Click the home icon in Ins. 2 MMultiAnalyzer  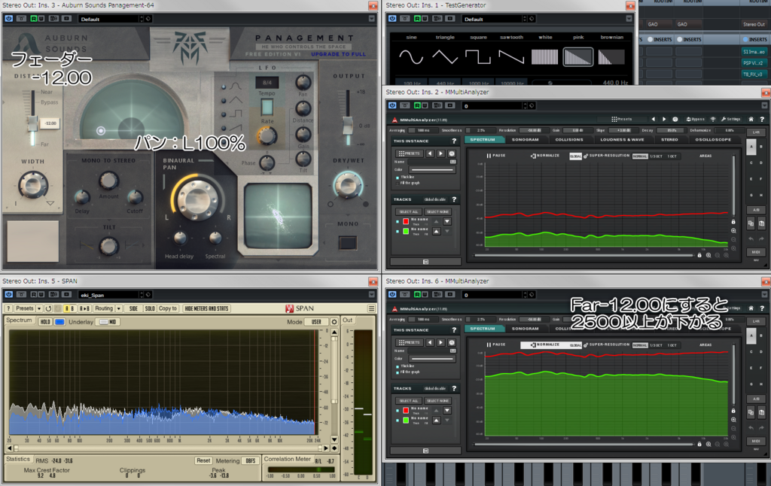point(751,119)
